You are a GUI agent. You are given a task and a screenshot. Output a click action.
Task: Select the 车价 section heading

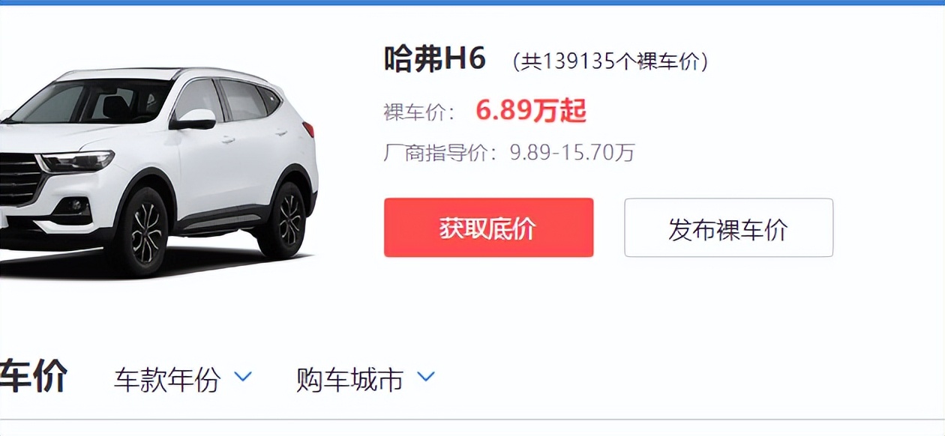tap(34, 377)
